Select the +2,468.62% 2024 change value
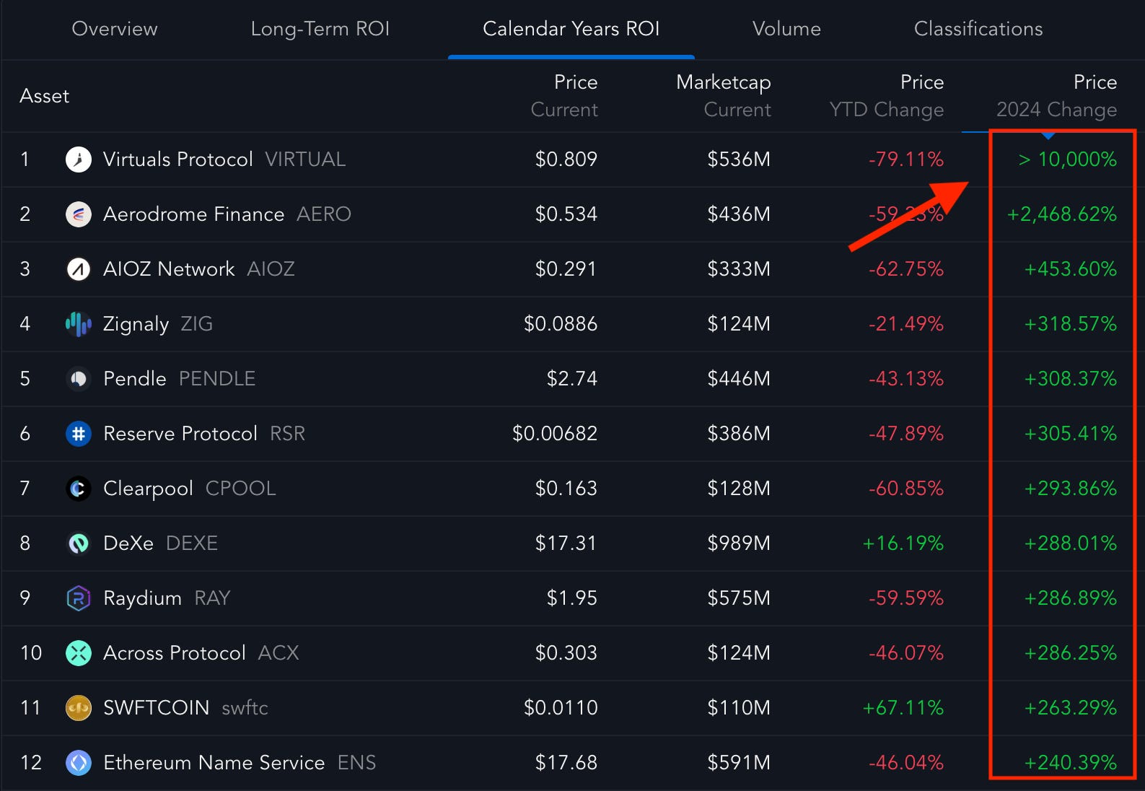Screen dimensions: 1145x791 coord(1062,214)
